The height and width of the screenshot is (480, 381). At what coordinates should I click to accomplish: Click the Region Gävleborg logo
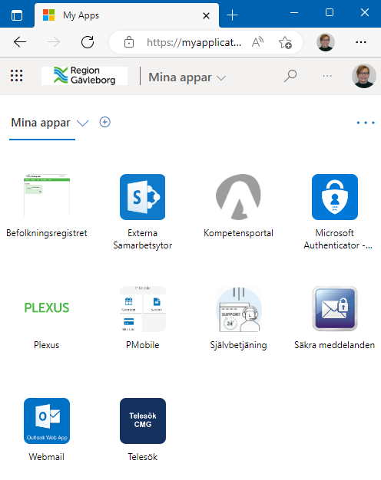[84, 76]
